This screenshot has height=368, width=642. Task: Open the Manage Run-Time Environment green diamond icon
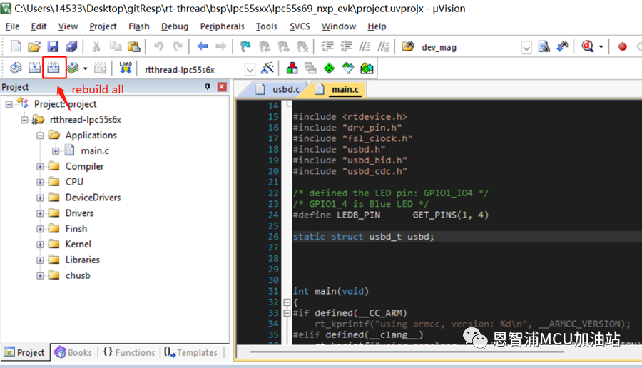[x=329, y=68]
